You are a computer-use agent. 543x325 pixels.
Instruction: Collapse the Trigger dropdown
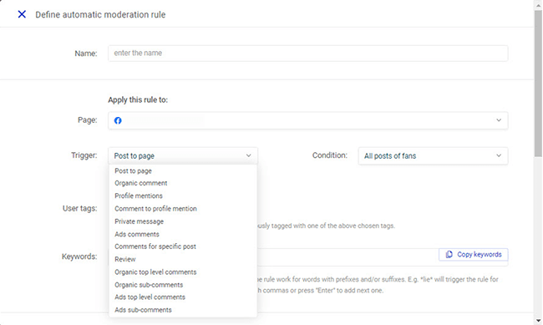click(183, 155)
